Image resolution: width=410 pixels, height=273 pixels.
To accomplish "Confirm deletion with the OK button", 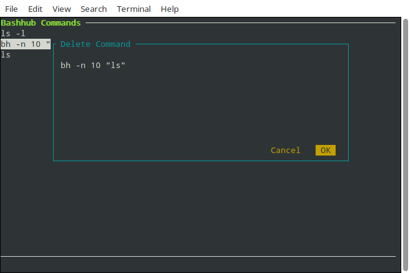I will [326, 150].
